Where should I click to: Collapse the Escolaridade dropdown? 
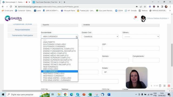click(x=59, y=37)
